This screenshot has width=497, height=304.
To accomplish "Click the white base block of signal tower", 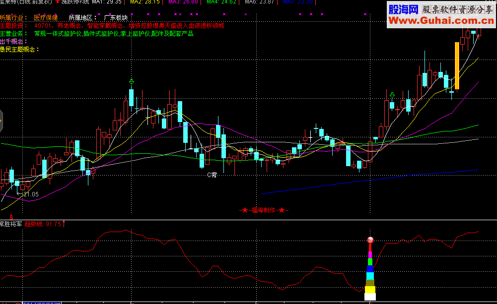I will (x=370, y=297).
